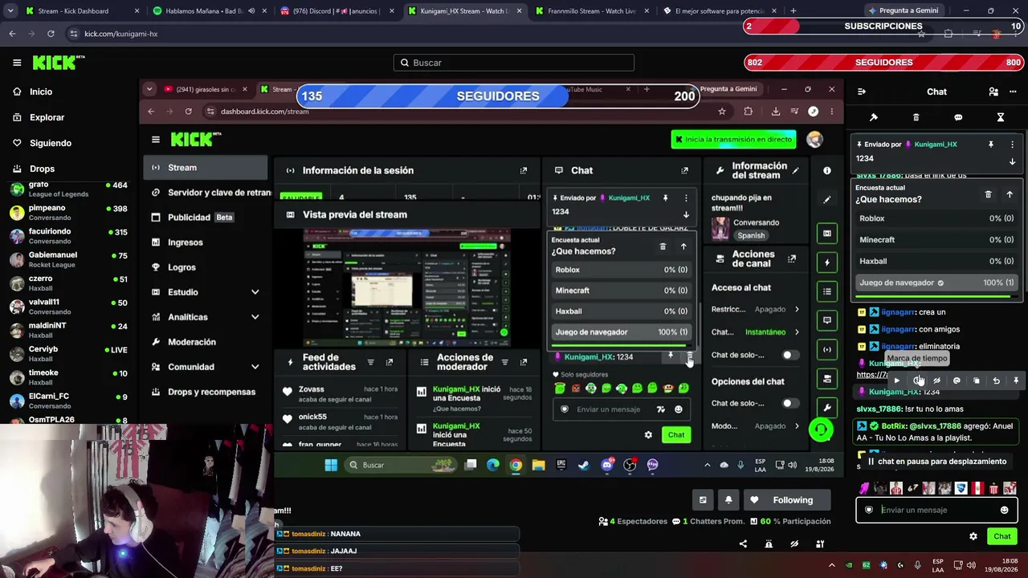
Task: Click the copy icon in message hover toolbar
Action: point(977,381)
